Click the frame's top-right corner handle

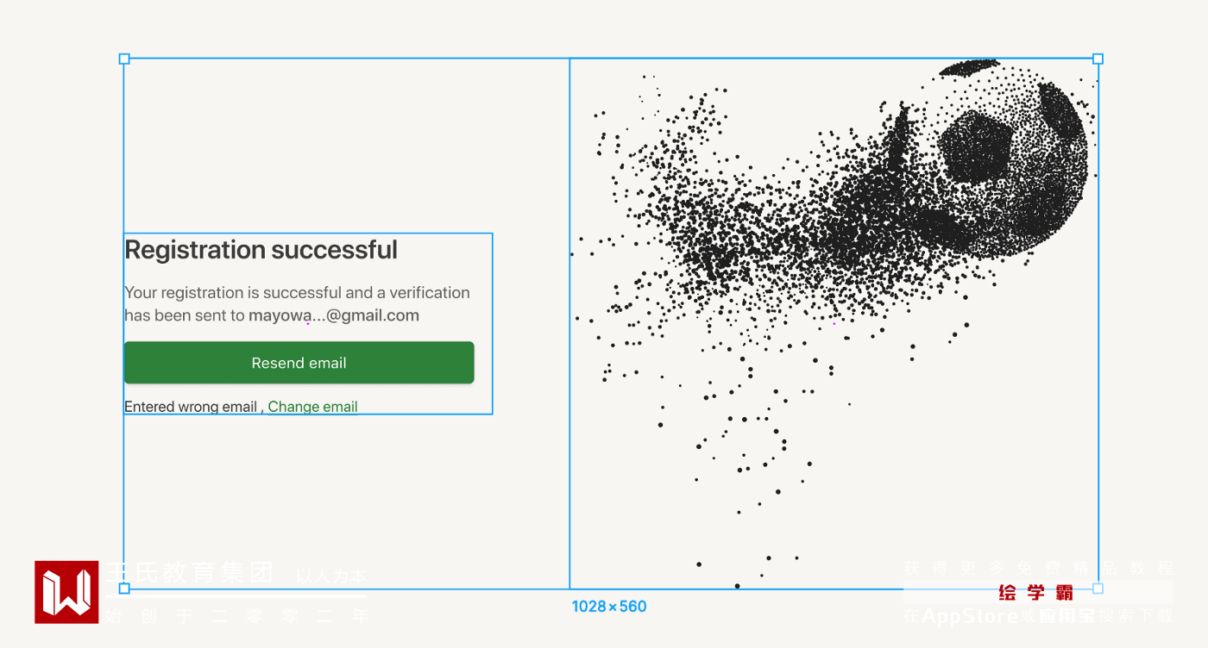pyautogui.click(x=1098, y=59)
